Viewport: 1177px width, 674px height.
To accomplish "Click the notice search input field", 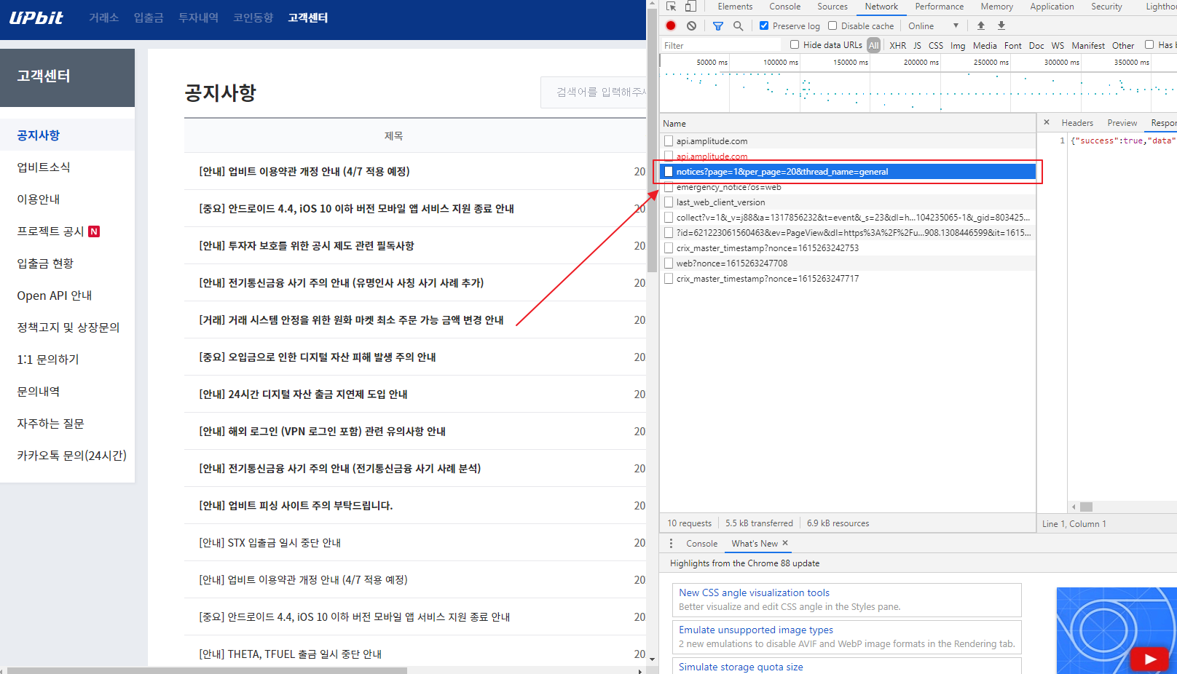I will [x=594, y=92].
